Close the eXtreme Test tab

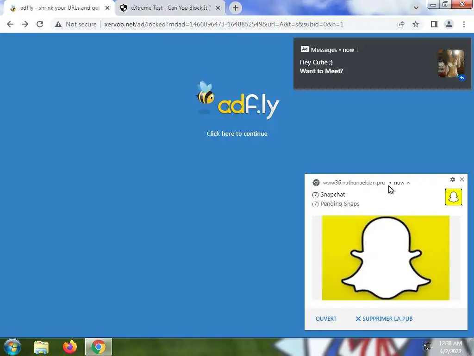[218, 8]
